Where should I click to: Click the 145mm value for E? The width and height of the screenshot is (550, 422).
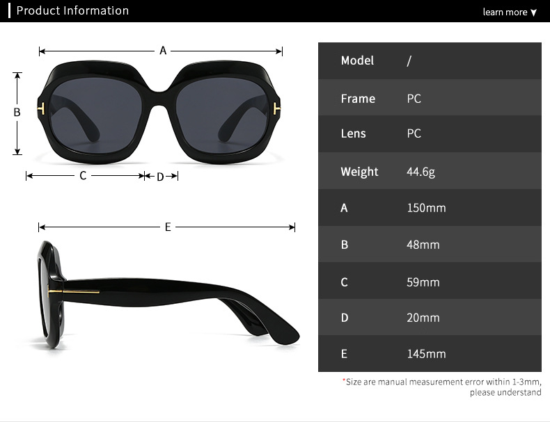(426, 354)
